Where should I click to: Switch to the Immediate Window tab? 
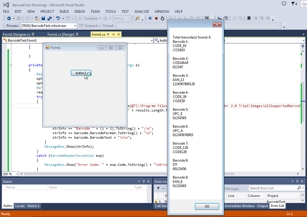pyautogui.click(x=240, y=206)
